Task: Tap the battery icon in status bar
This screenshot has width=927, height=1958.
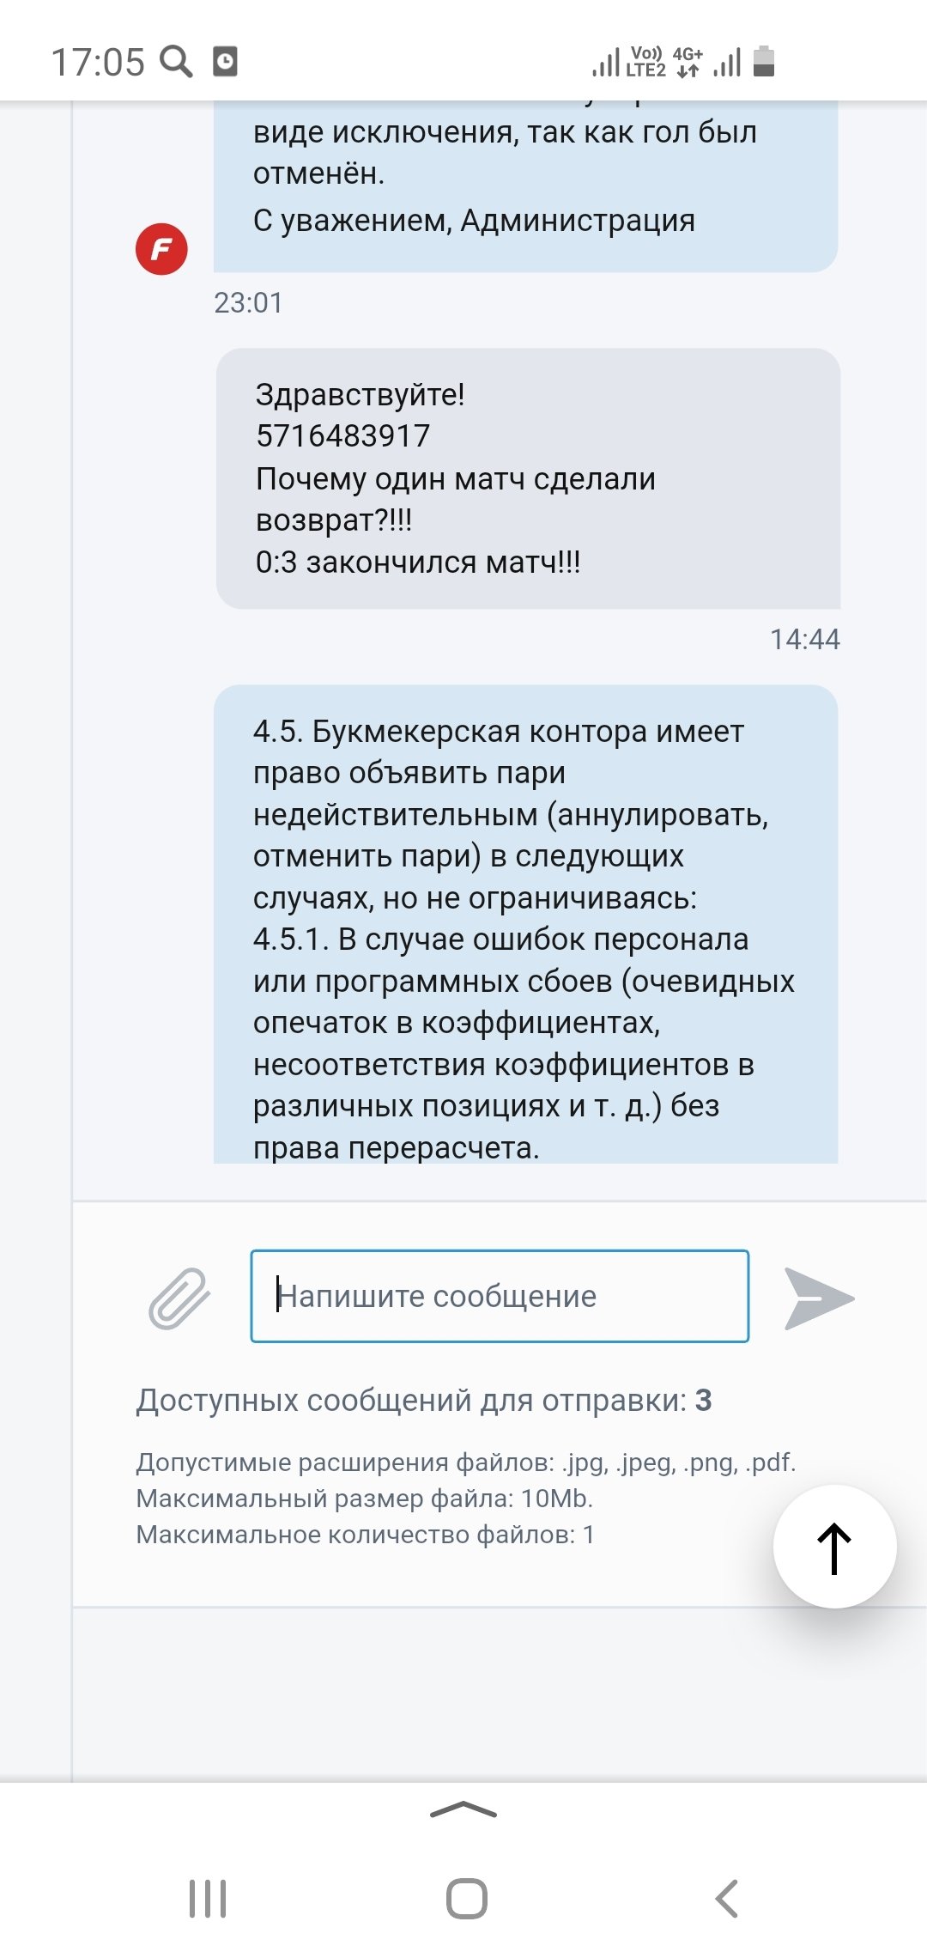Action: [x=763, y=62]
